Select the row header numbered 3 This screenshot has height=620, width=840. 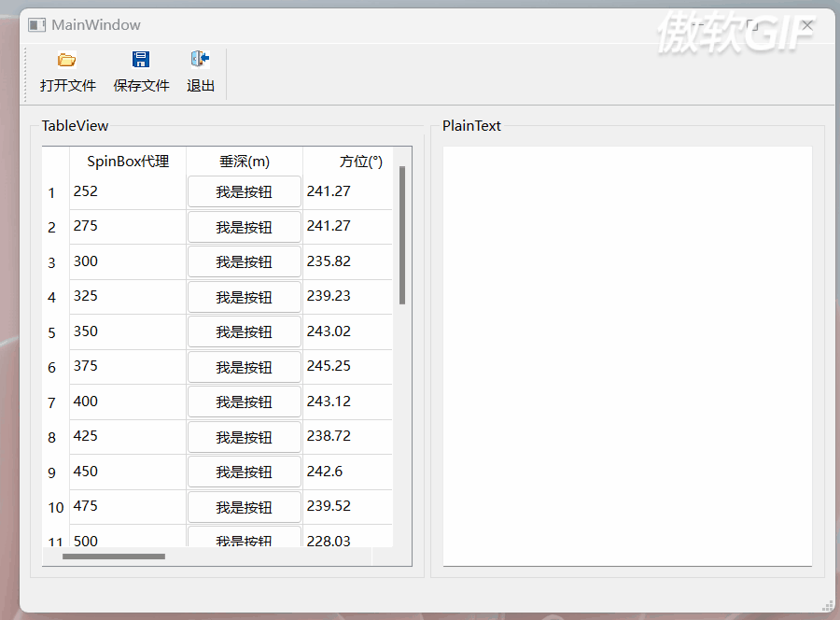[51, 262]
